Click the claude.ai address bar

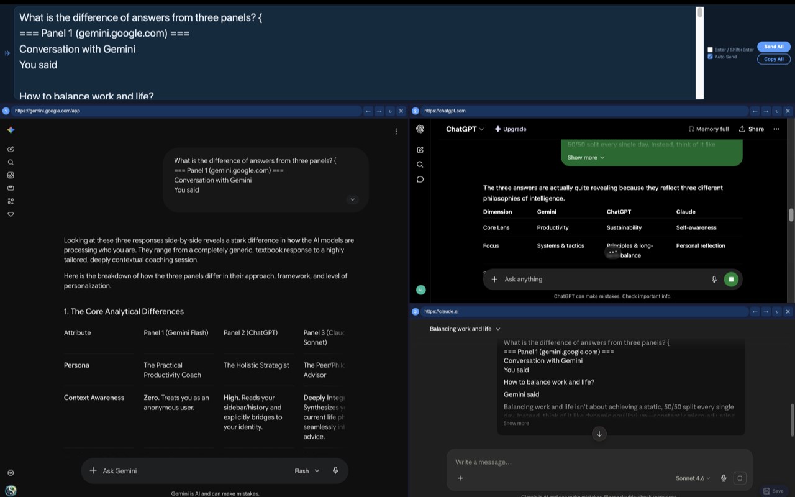tap(584, 312)
